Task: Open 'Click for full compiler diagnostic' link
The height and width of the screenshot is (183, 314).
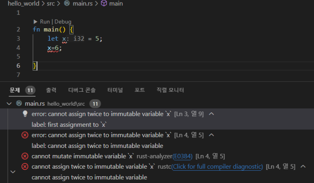Action: coord(217,167)
